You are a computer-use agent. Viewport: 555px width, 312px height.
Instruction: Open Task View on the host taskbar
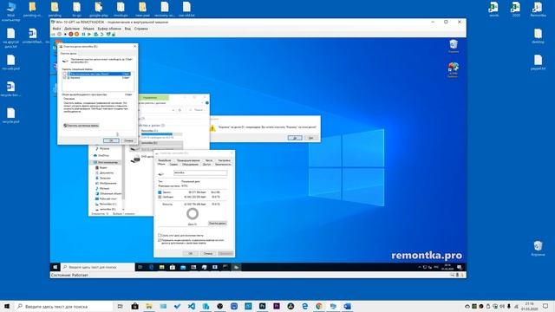click(120, 306)
